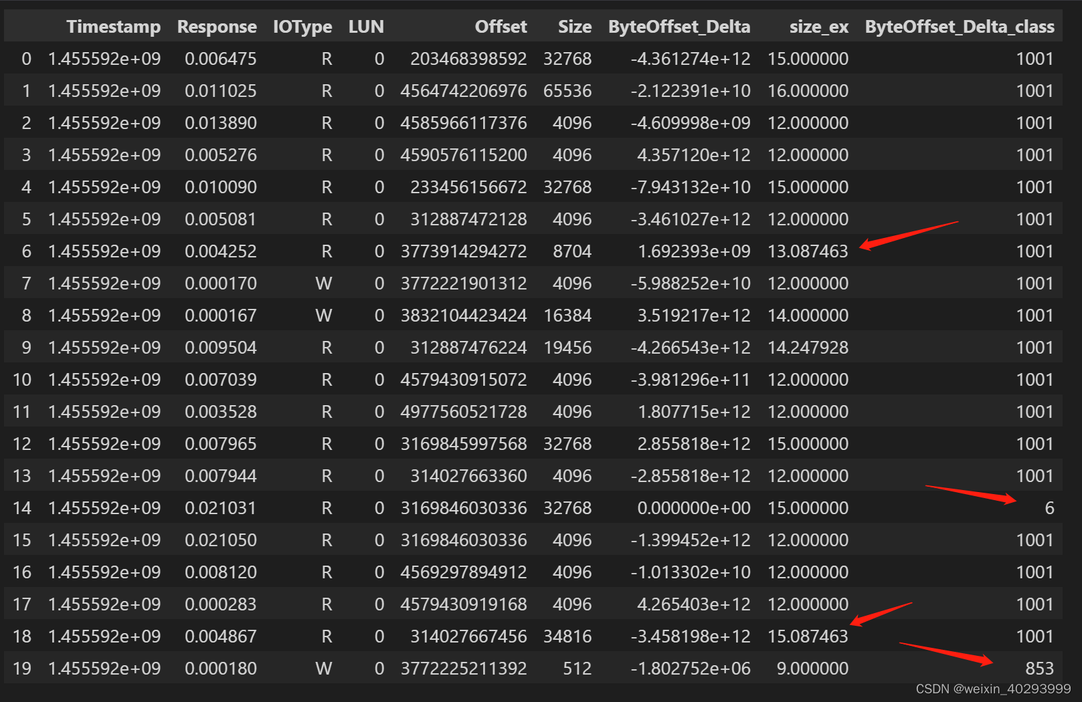The image size is (1082, 702).
Task: Select class value 853
Action: tap(1040, 669)
